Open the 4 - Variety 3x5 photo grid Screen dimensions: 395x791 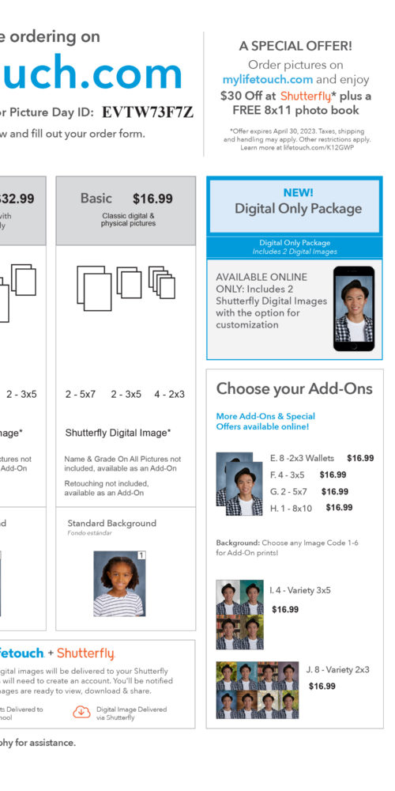240,615
